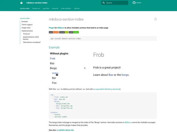The height and width of the screenshot is (132, 177).
Task: Click Frob in demo navigation
Action: [52, 59]
